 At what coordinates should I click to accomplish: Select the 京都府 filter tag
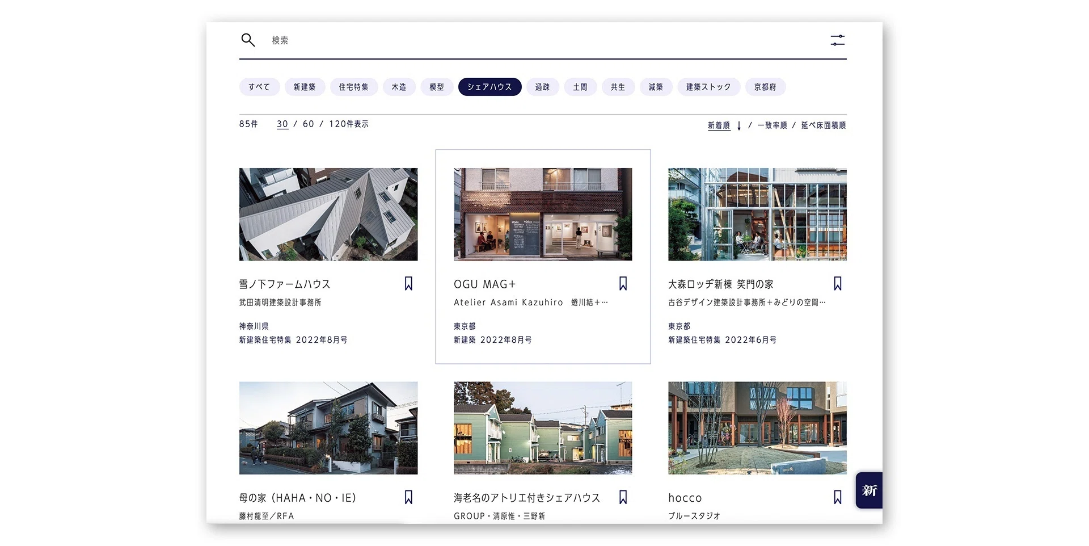pos(765,87)
